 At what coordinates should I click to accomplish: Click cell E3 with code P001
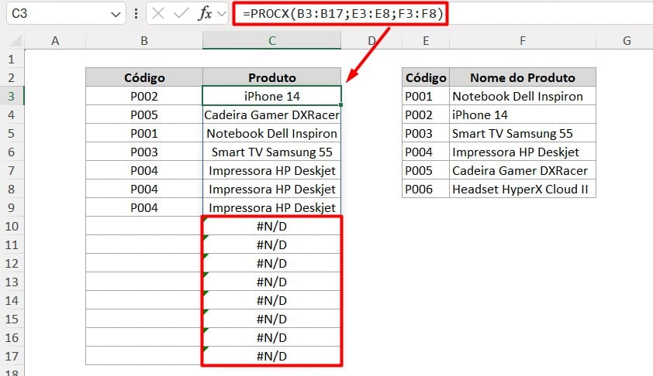(x=426, y=96)
